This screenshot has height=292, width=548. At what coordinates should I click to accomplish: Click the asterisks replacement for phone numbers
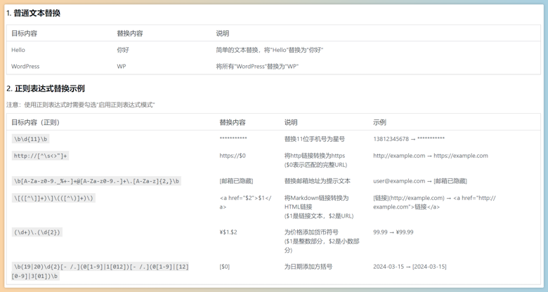pyautogui.click(x=233, y=139)
